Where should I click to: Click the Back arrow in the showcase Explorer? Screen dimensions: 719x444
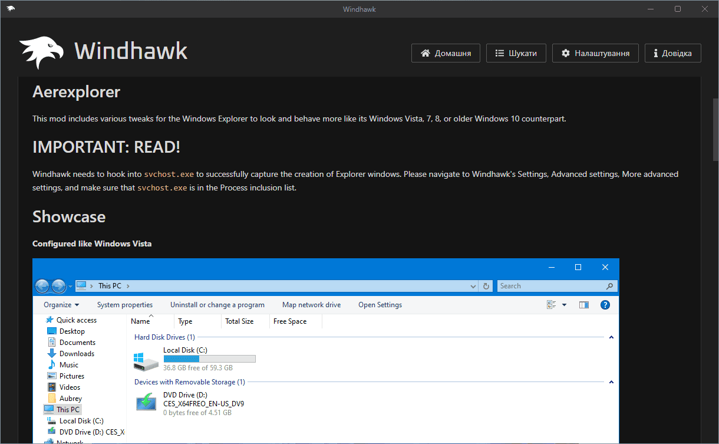point(42,286)
